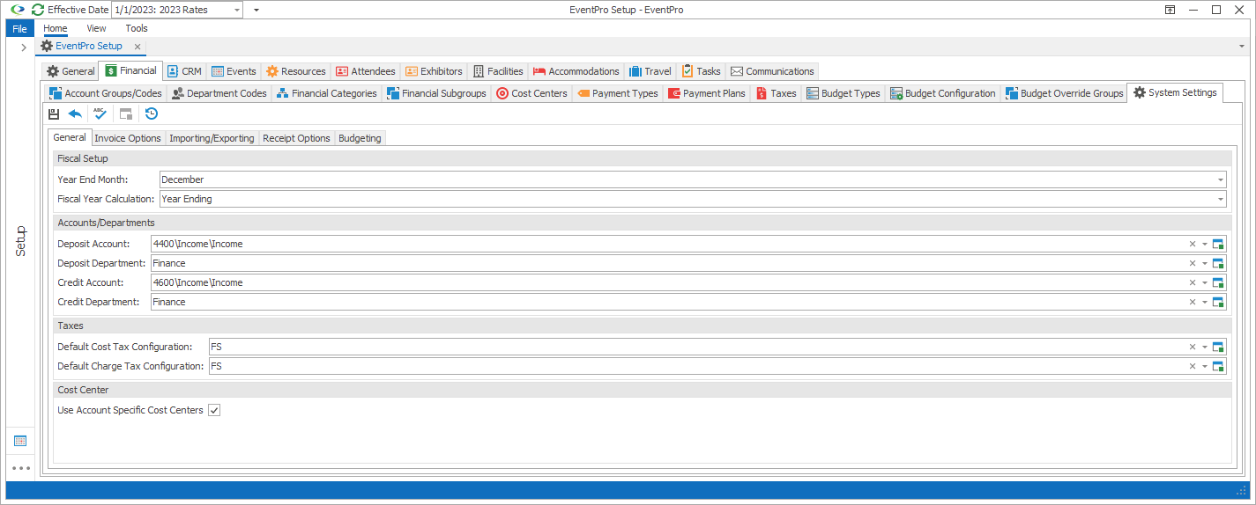The height and width of the screenshot is (505, 1256).
Task: Open the File menu
Action: pos(19,28)
